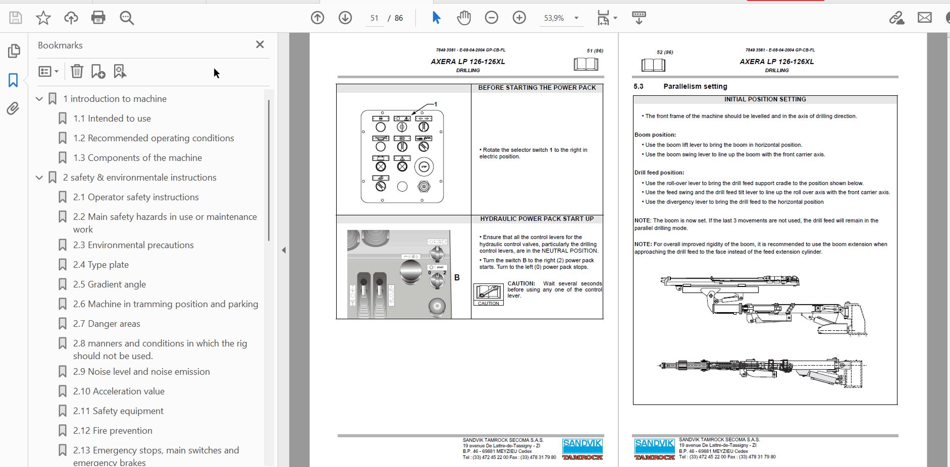Collapse the '1 introduction to machine' bookmark
This screenshot has height=467, width=950.
(x=39, y=99)
